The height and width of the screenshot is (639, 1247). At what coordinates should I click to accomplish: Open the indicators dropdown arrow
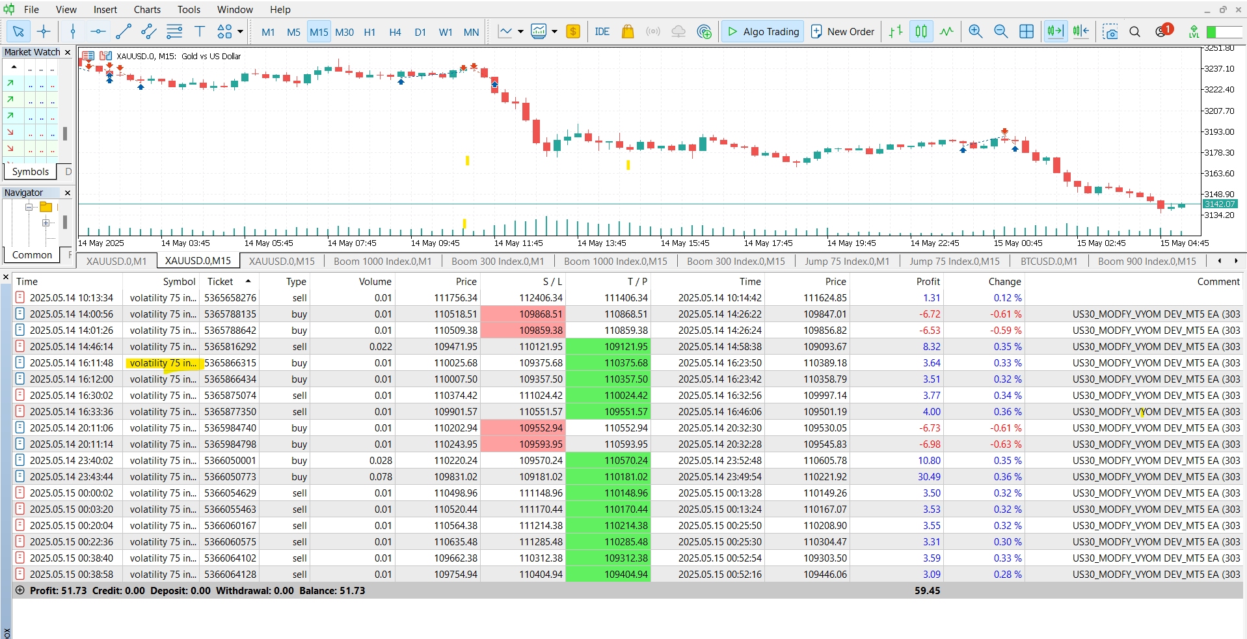[x=554, y=31]
